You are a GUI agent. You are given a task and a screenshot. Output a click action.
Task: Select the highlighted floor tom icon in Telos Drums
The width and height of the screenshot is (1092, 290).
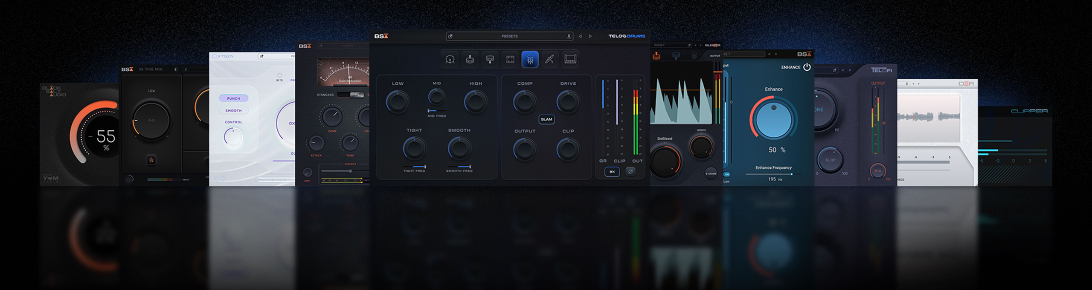click(530, 60)
